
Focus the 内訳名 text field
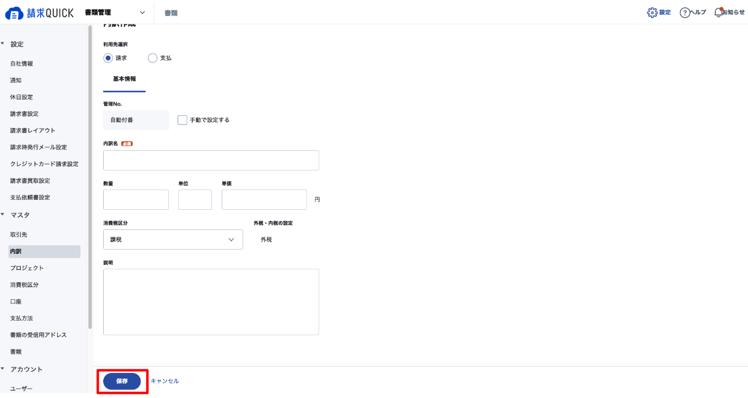[211, 160]
